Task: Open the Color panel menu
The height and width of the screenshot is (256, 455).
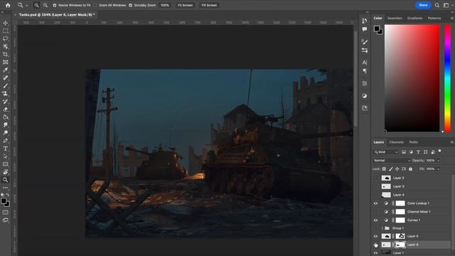Action: coord(452,18)
